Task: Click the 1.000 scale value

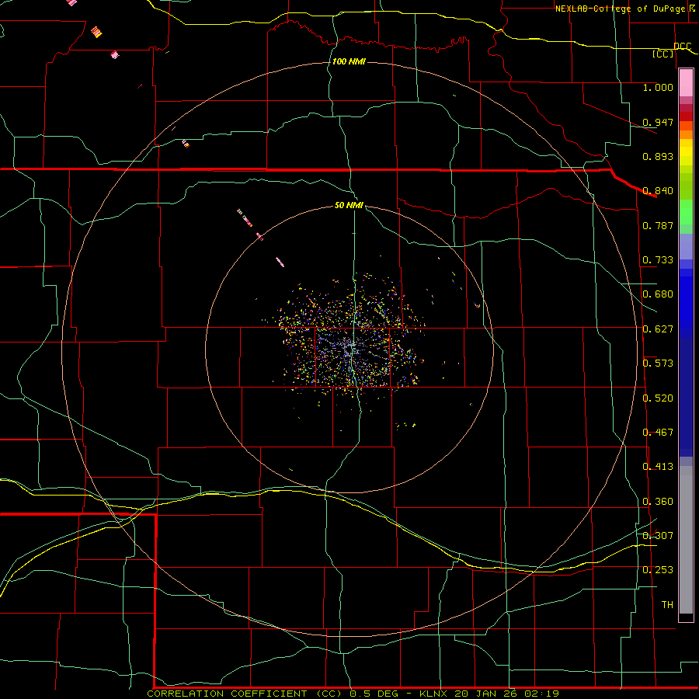Action: click(x=658, y=87)
